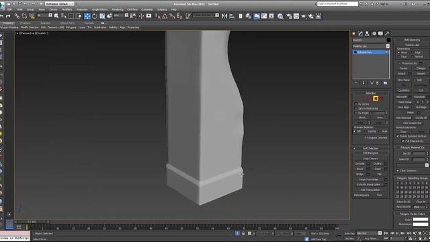Open the Rendering menu
Viewport: 430px width, 242px height.
coord(118,9)
